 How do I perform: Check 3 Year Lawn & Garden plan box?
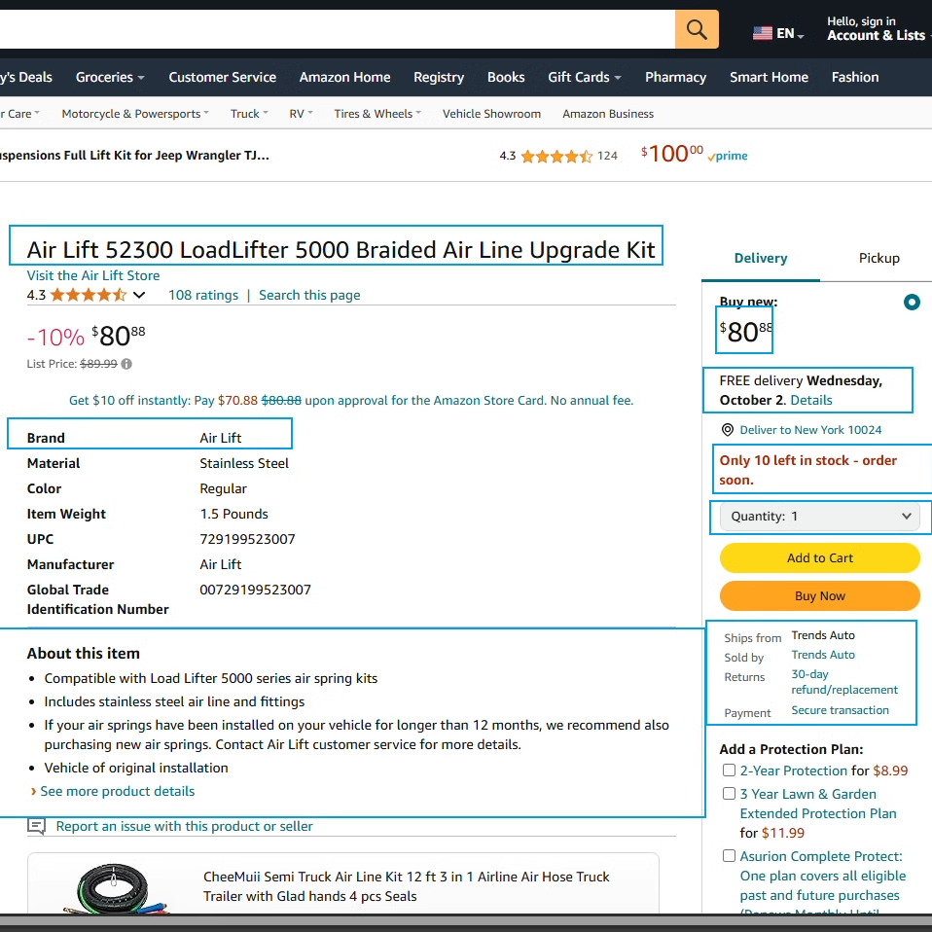coord(729,794)
